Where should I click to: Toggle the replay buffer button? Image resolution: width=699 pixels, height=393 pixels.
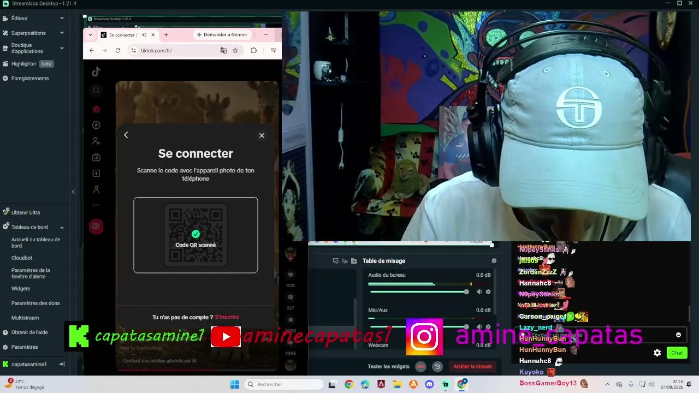(x=437, y=366)
